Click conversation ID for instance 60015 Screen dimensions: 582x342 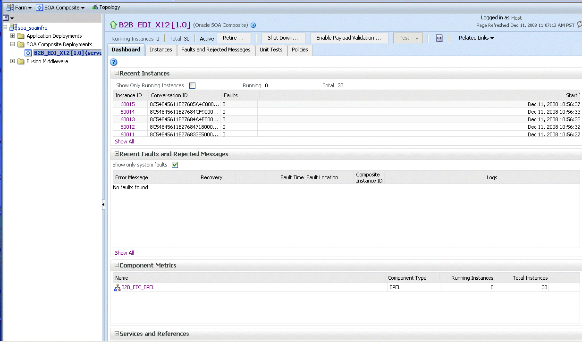pos(185,104)
